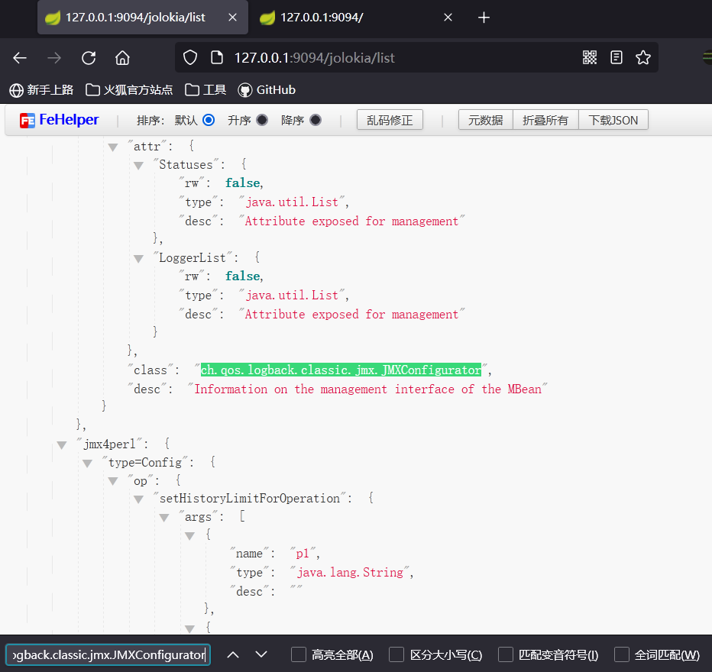The image size is (712, 672).
Task: Open the browser home page
Action: coord(122,57)
